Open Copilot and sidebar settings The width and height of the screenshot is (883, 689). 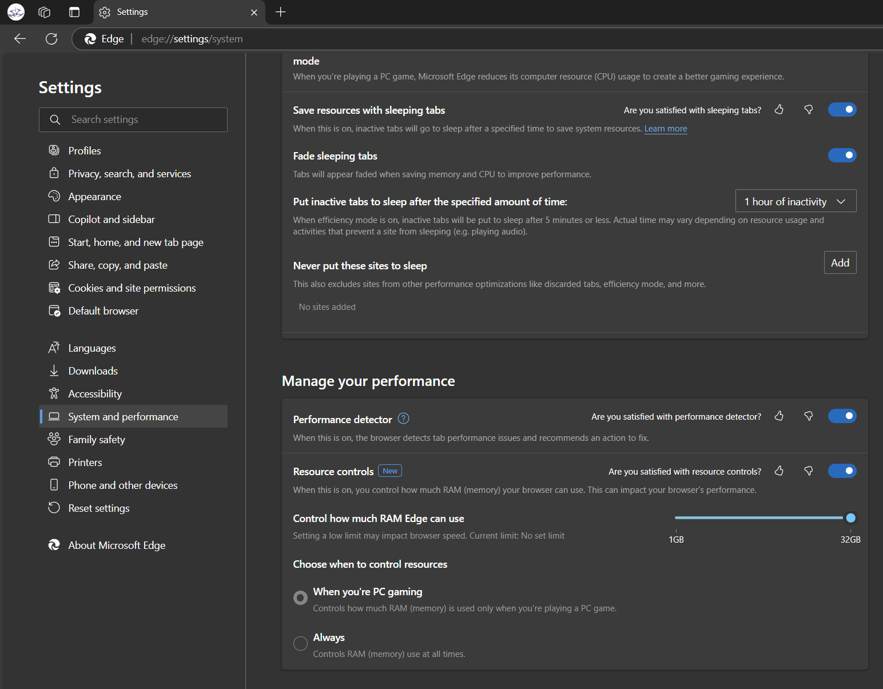[133, 219]
